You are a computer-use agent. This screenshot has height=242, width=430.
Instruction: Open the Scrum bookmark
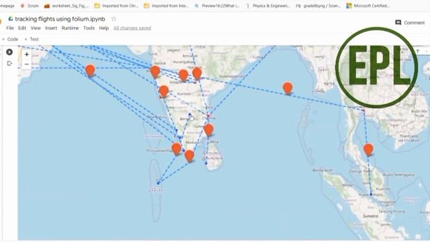point(30,5)
